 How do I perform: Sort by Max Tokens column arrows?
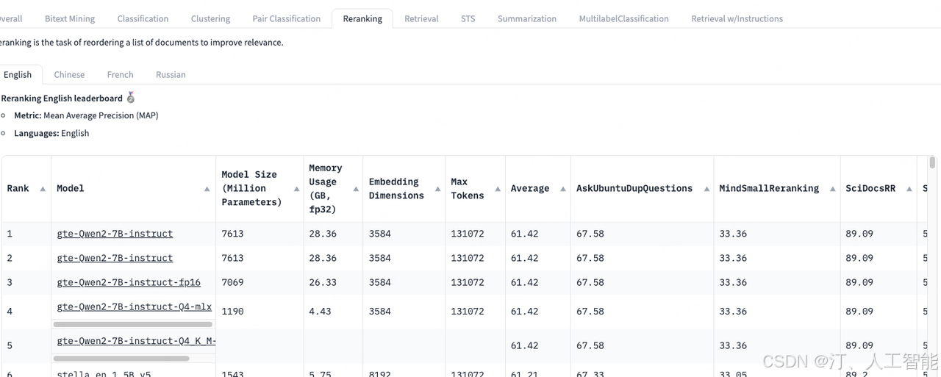point(497,189)
